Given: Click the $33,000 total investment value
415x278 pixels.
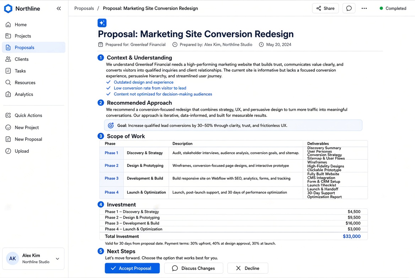Looking at the screenshot, I should pos(352,236).
